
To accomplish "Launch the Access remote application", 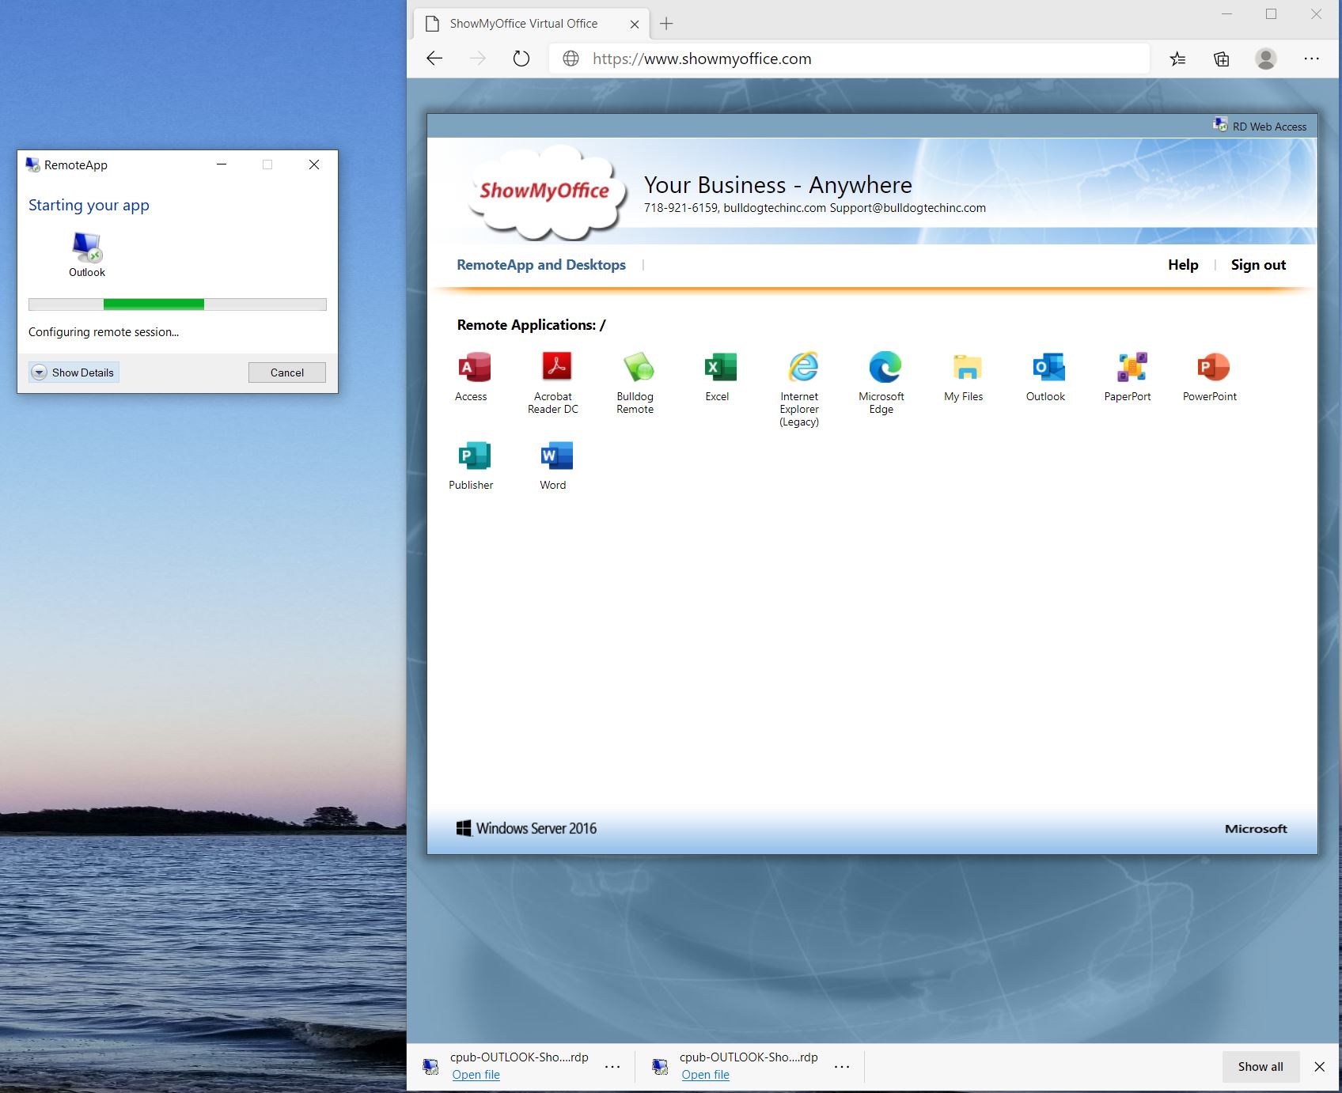I will (472, 376).
